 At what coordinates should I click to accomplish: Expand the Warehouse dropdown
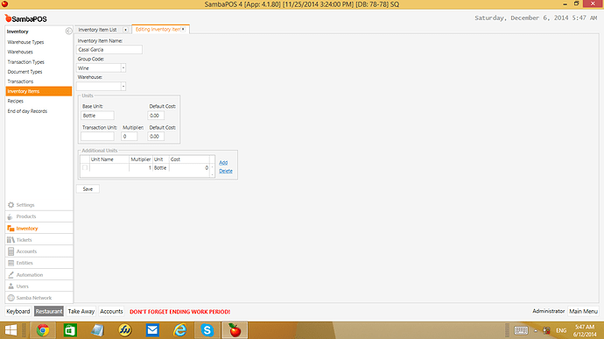point(123,86)
